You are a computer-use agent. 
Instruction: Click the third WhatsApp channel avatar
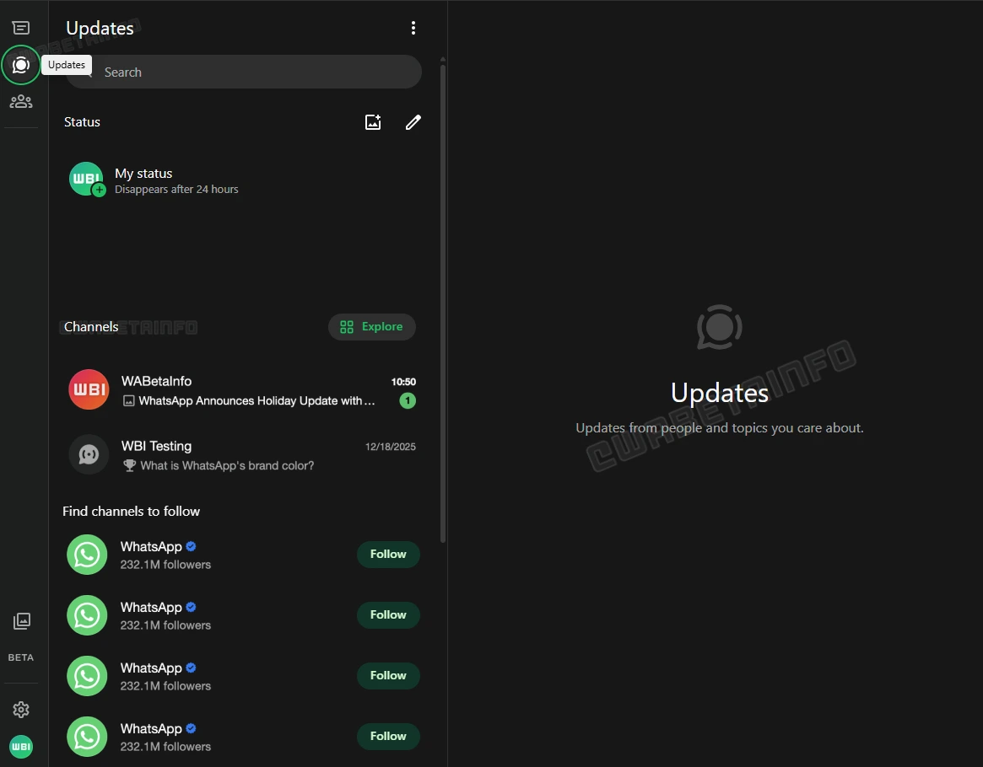[x=87, y=676]
